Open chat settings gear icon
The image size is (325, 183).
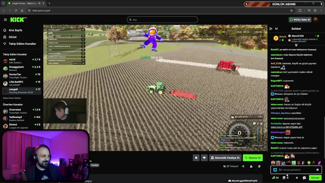tap(297, 178)
